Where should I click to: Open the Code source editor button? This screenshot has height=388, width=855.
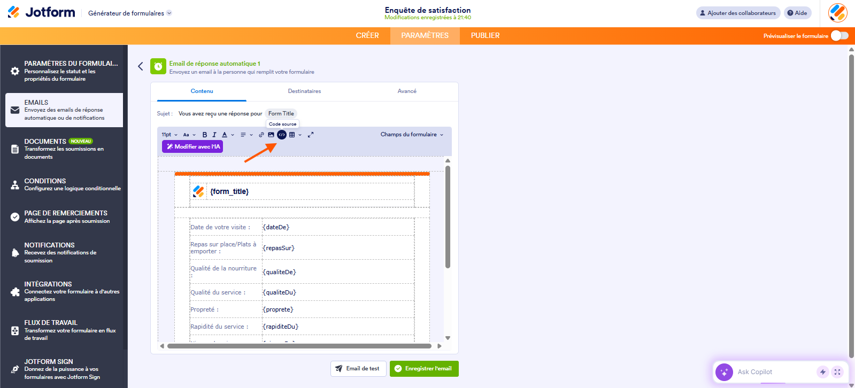(x=282, y=135)
